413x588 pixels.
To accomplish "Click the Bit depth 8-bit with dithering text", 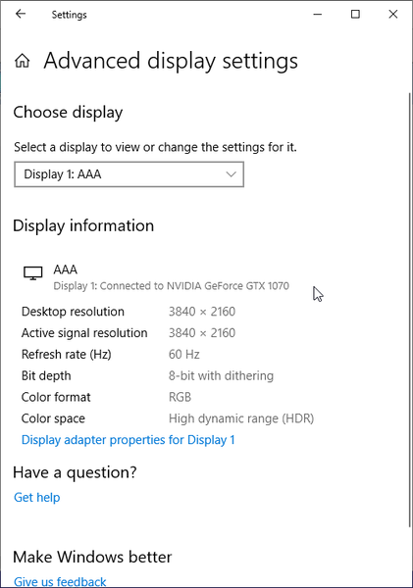I will click(221, 375).
